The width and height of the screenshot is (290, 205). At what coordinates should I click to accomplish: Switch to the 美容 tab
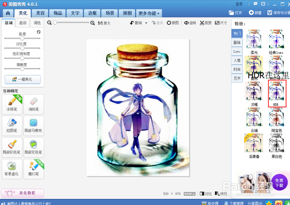[40, 13]
